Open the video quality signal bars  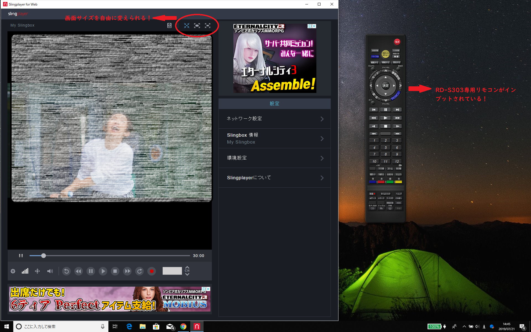pos(25,271)
